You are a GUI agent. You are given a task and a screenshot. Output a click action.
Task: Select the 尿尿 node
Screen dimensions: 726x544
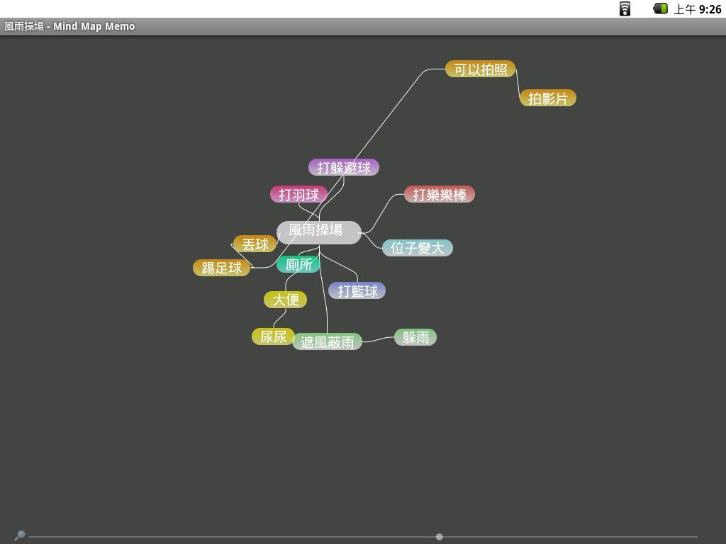pyautogui.click(x=273, y=337)
